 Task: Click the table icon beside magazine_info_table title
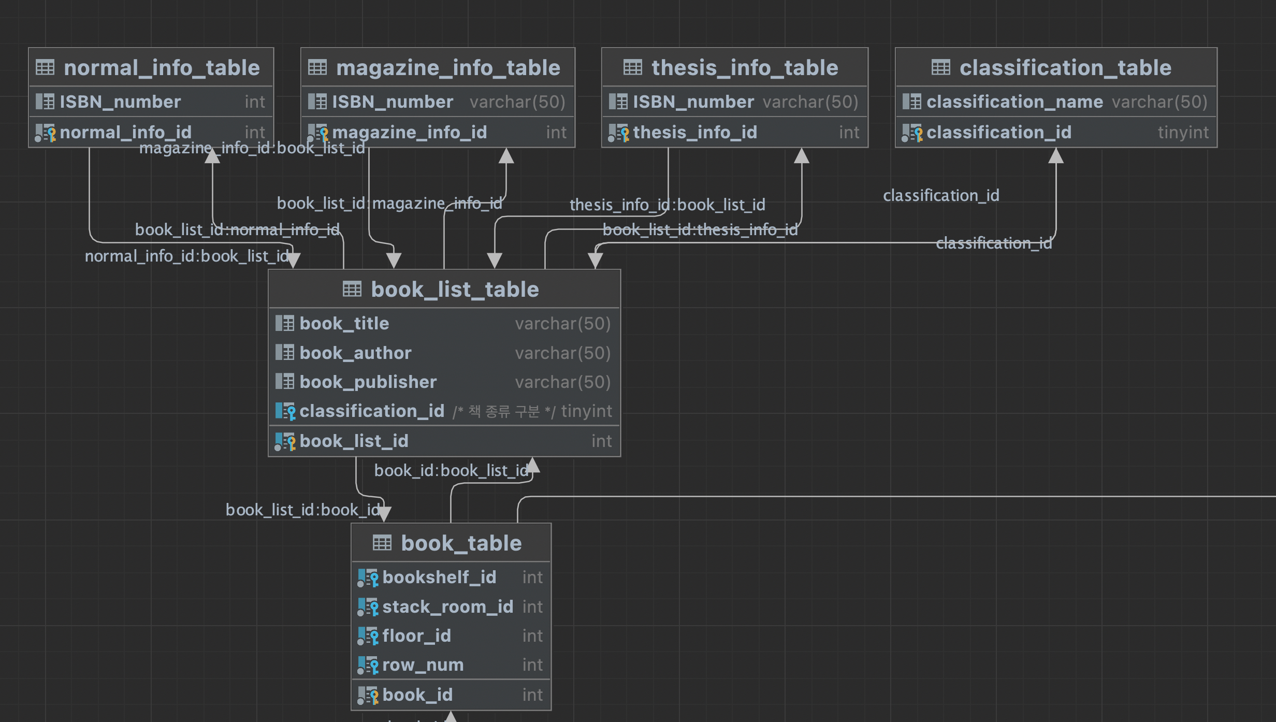tap(317, 68)
